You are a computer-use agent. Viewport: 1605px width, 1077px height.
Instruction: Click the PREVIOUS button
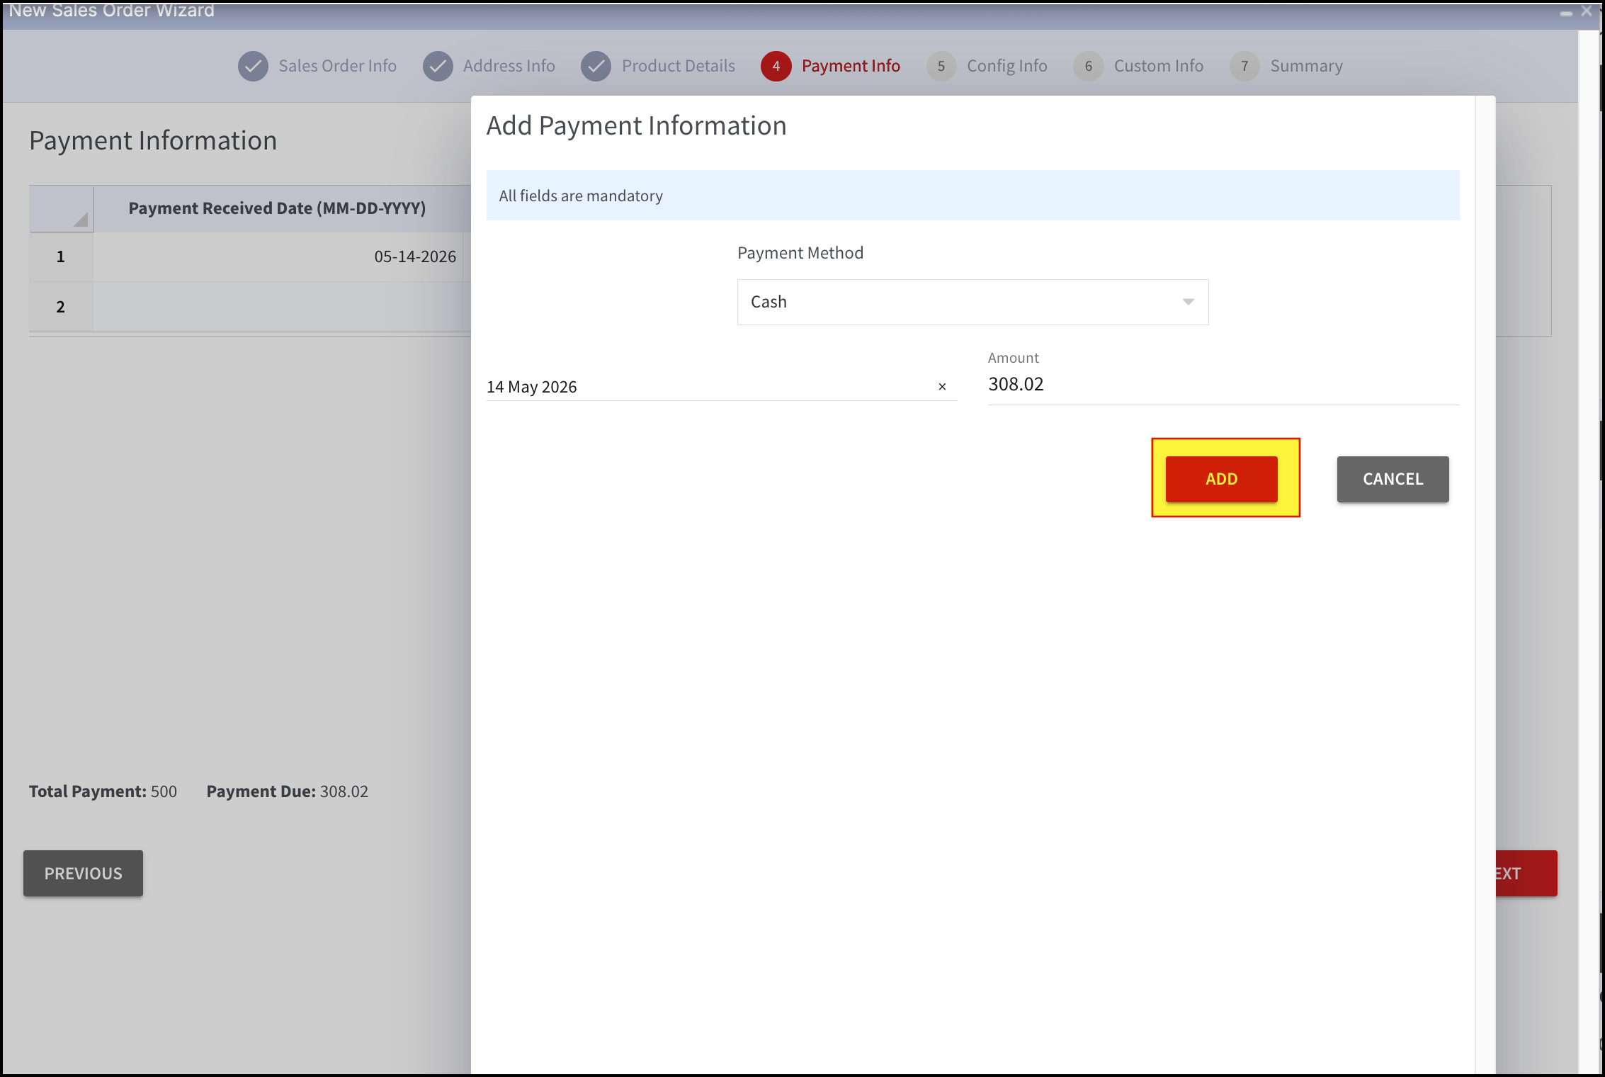(83, 873)
